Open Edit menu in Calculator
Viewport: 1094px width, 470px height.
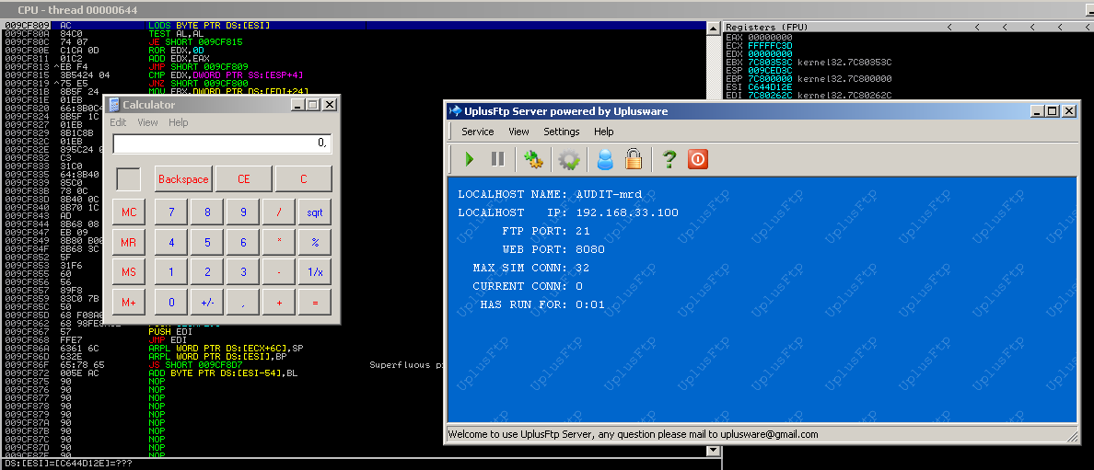(118, 122)
